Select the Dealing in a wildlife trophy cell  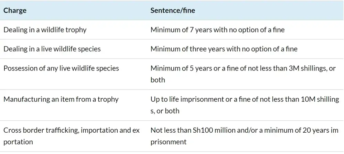[x=45, y=30]
